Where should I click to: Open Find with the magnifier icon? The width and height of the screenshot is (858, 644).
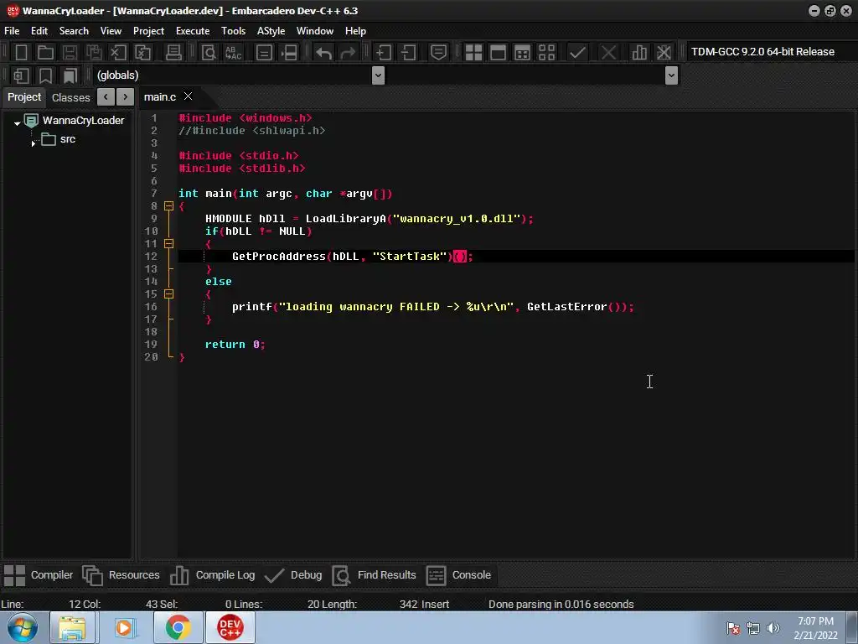click(209, 53)
